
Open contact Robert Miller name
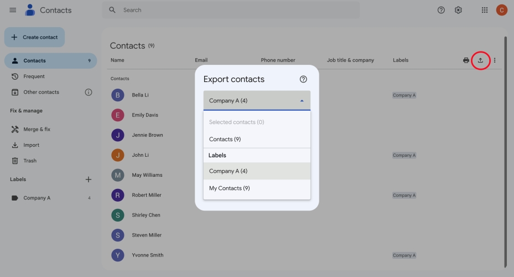[x=147, y=195]
